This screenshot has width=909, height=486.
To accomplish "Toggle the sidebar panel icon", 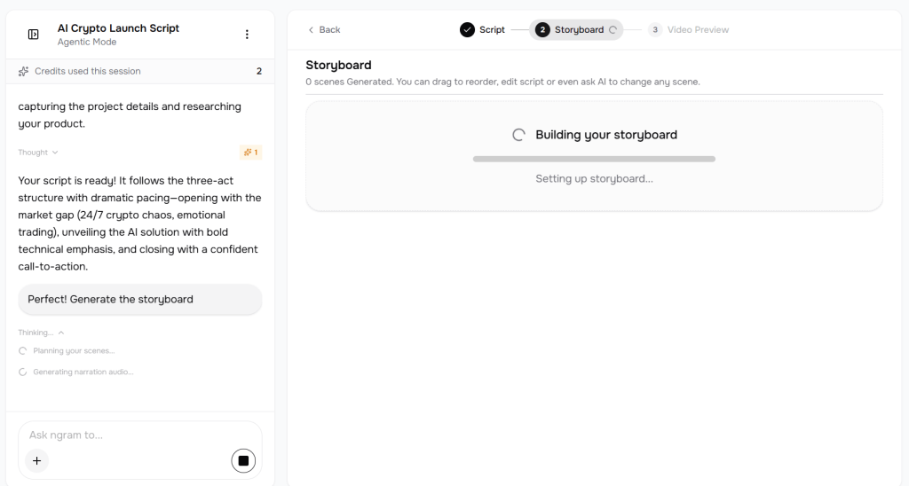I will (34, 35).
